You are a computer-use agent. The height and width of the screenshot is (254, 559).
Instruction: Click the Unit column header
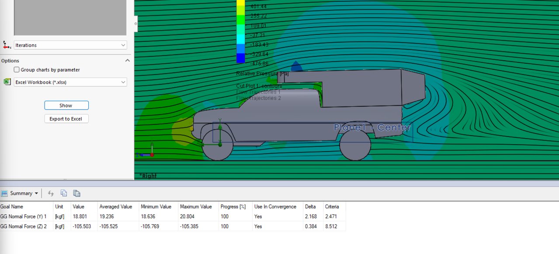[59, 206]
